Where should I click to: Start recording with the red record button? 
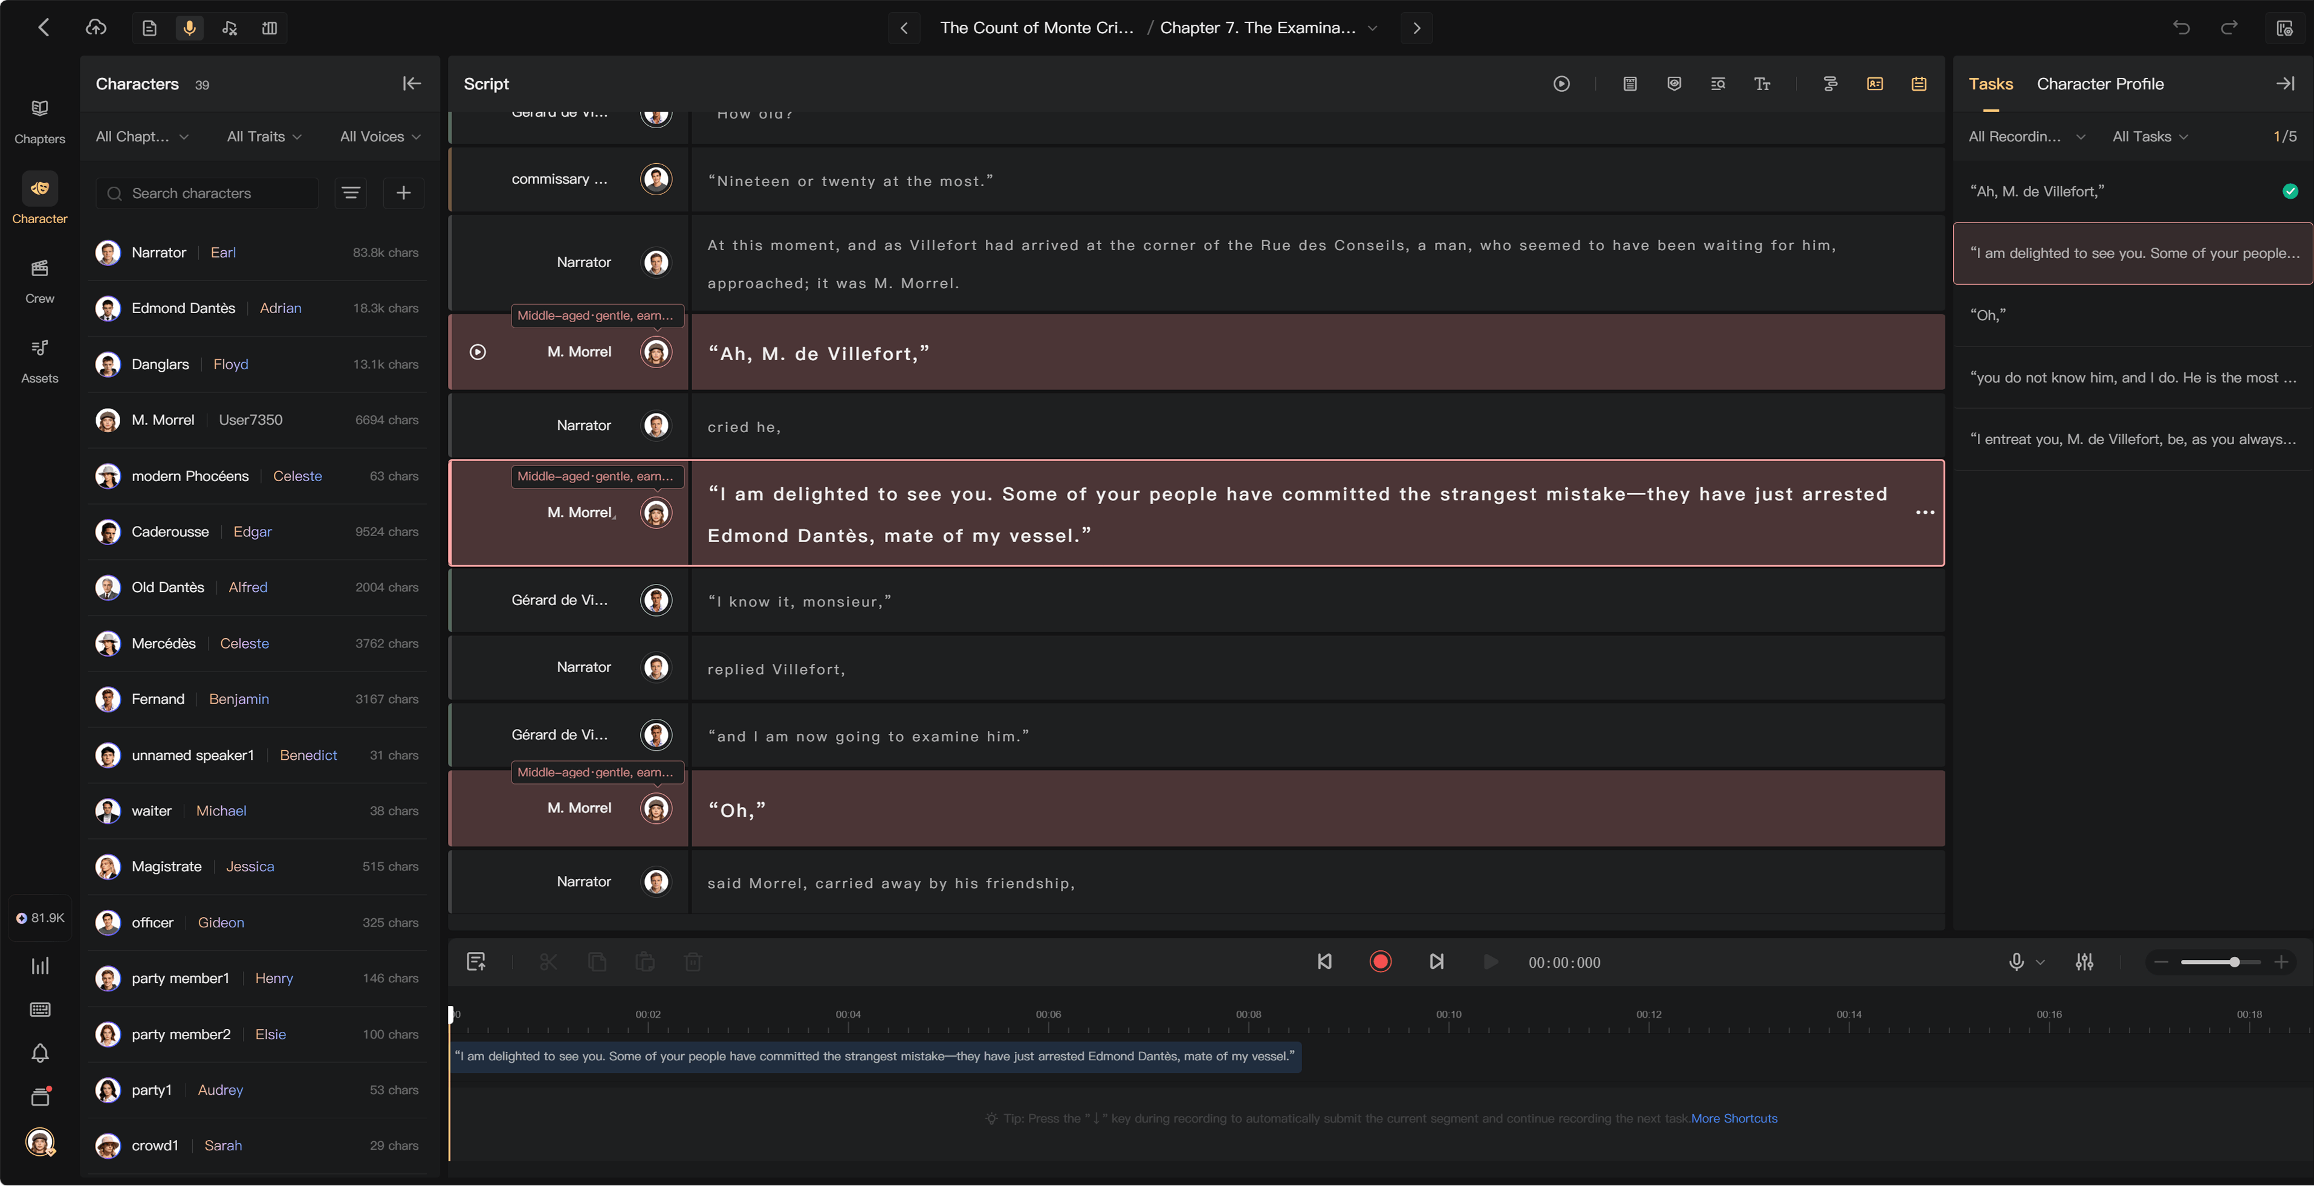pos(1380,962)
